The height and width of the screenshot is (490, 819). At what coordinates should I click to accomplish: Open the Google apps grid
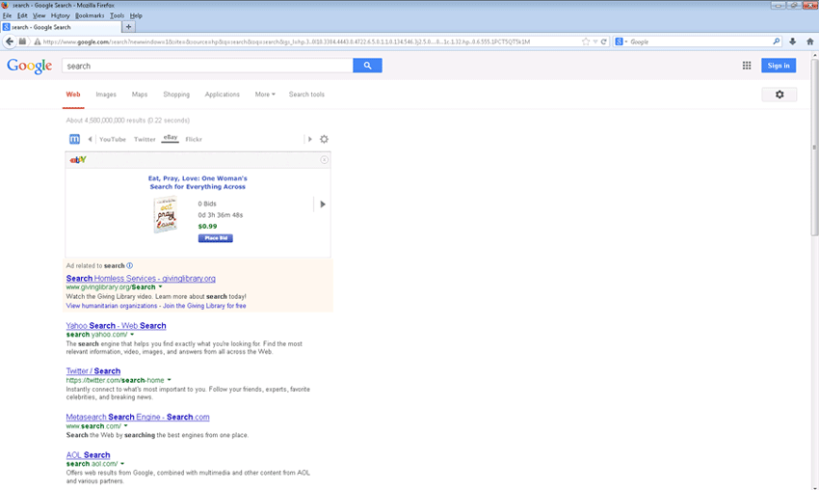click(x=747, y=66)
